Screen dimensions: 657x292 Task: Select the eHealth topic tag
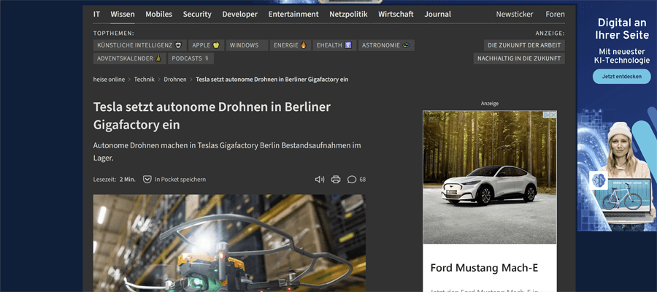pos(335,45)
